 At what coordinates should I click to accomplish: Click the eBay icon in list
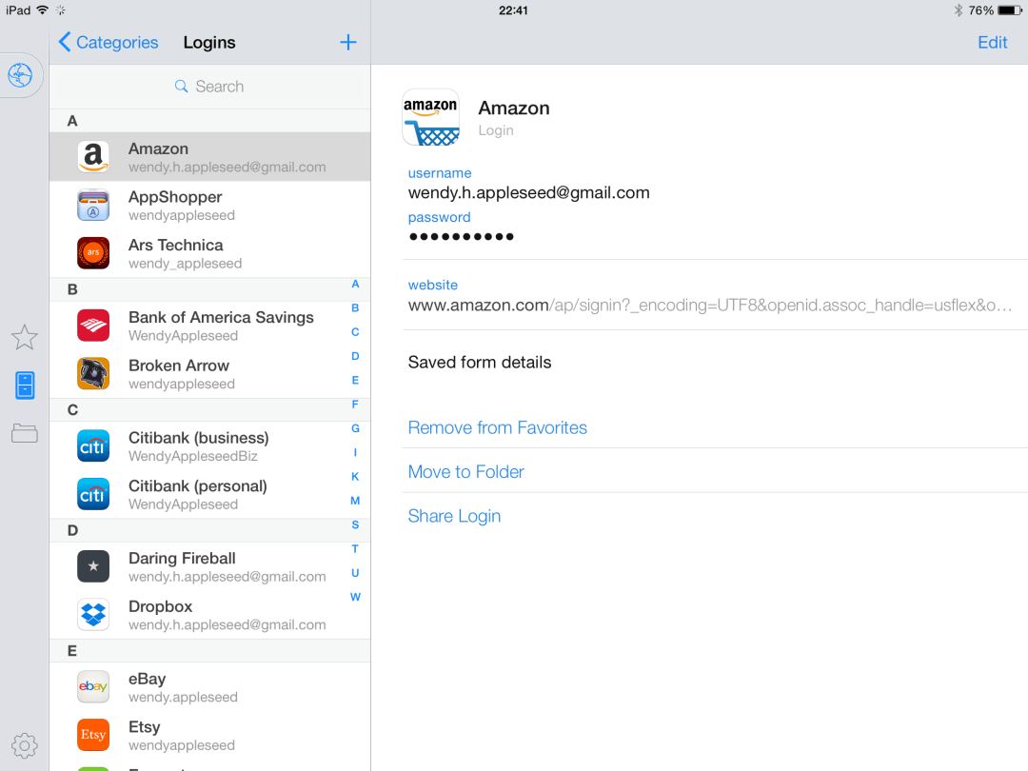(x=93, y=687)
